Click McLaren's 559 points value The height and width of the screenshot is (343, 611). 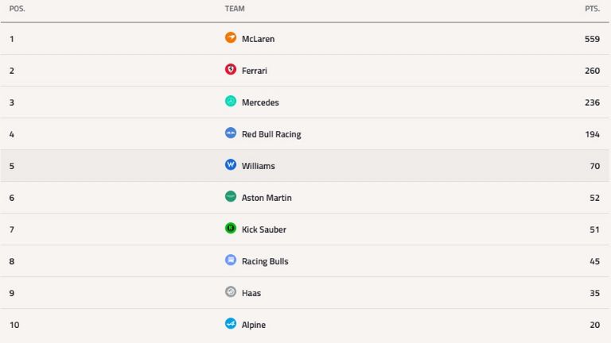tap(591, 39)
